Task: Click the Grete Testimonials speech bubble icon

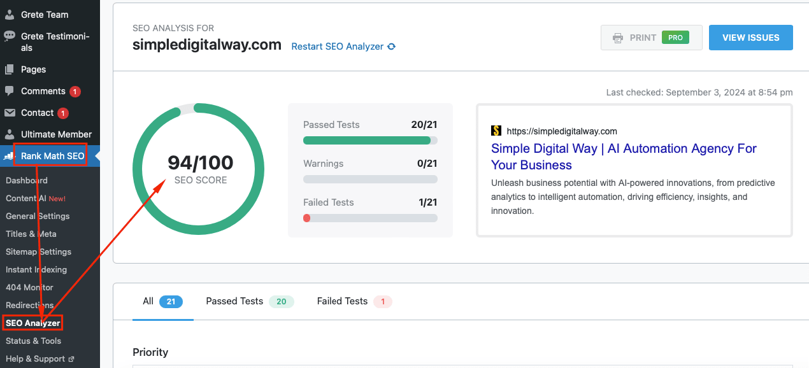Action: (10, 36)
